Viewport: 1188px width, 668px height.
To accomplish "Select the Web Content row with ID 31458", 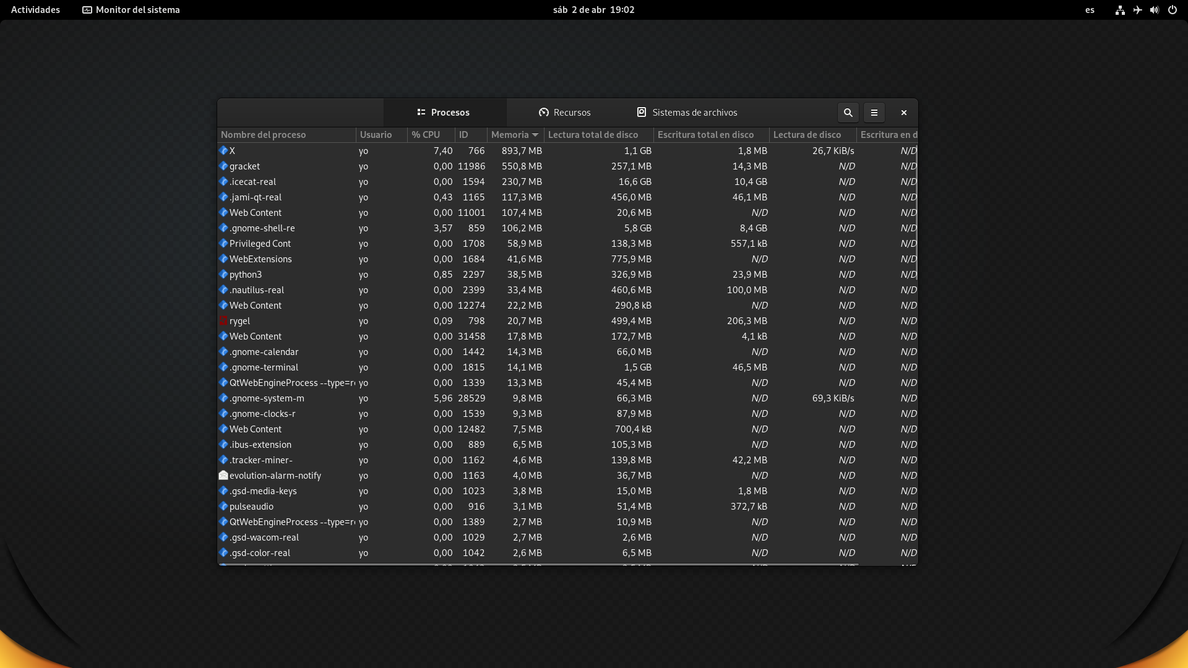I will pyautogui.click(x=567, y=336).
